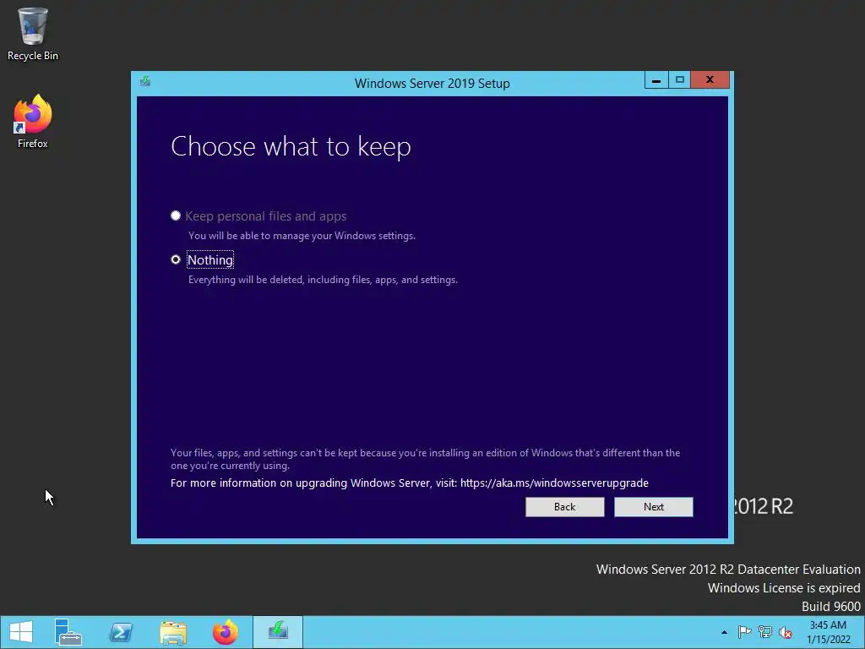Click 'Everything will be deleted' description text
The width and height of the screenshot is (865, 649).
323,280
